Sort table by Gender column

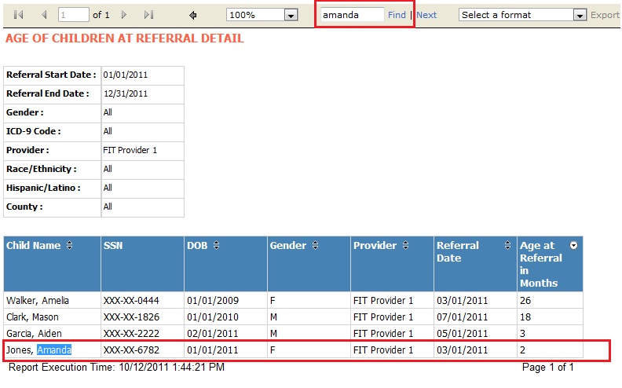tap(315, 246)
